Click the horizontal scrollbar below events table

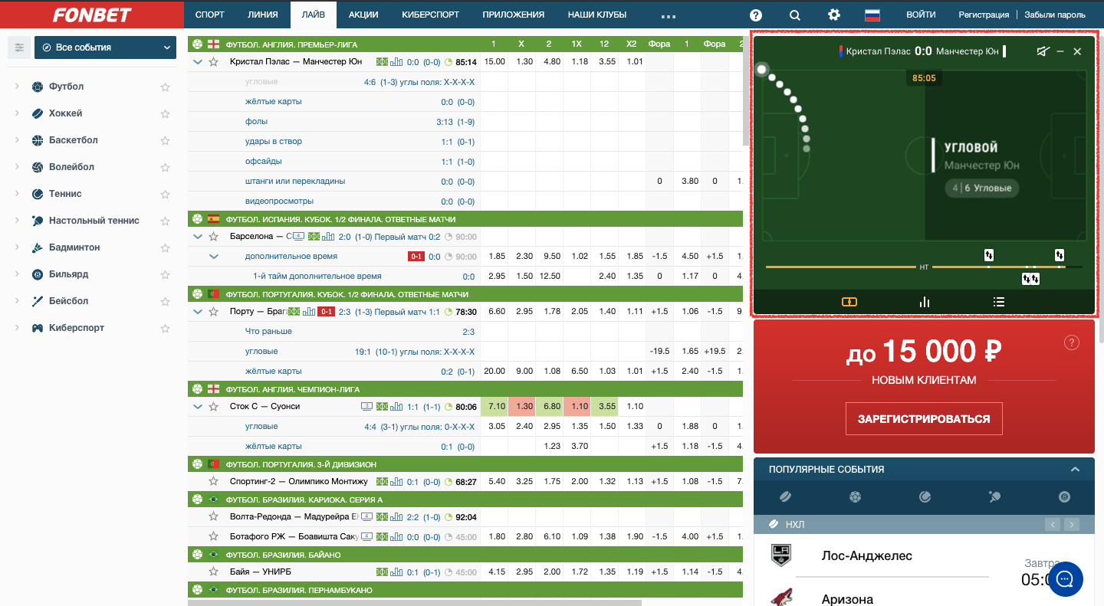414,603
